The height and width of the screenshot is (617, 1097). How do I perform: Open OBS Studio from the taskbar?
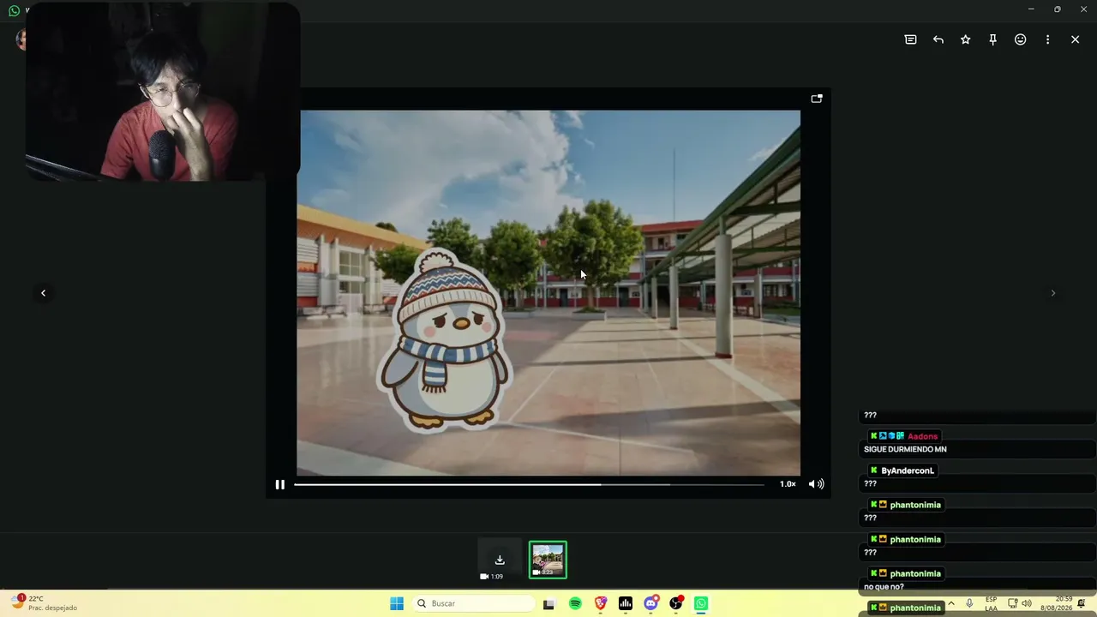tap(676, 603)
